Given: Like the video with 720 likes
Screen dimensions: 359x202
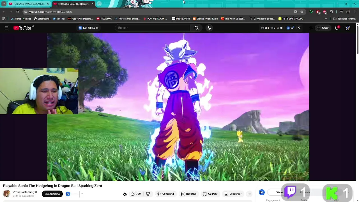Looking at the screenshot, I should click(136, 194).
